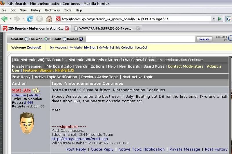Open the Board Rules link
The height and width of the screenshot is (154, 232).
tap(154, 66)
